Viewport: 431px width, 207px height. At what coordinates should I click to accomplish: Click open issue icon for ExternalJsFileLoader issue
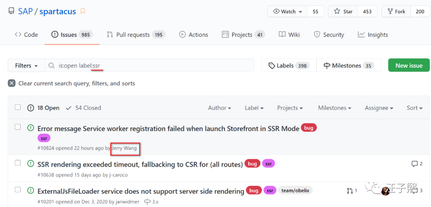[x=30, y=191]
